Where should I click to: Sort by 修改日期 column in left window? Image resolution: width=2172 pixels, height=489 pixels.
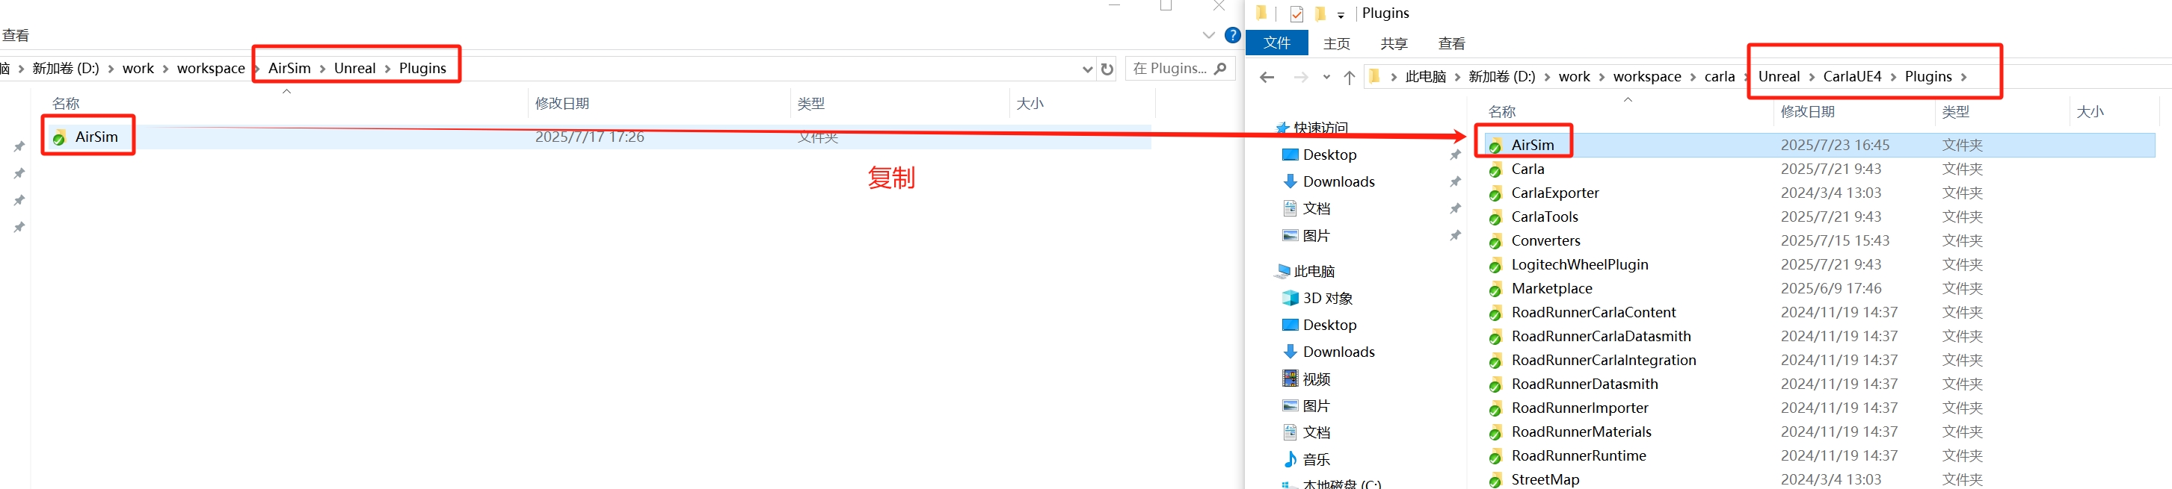[562, 104]
